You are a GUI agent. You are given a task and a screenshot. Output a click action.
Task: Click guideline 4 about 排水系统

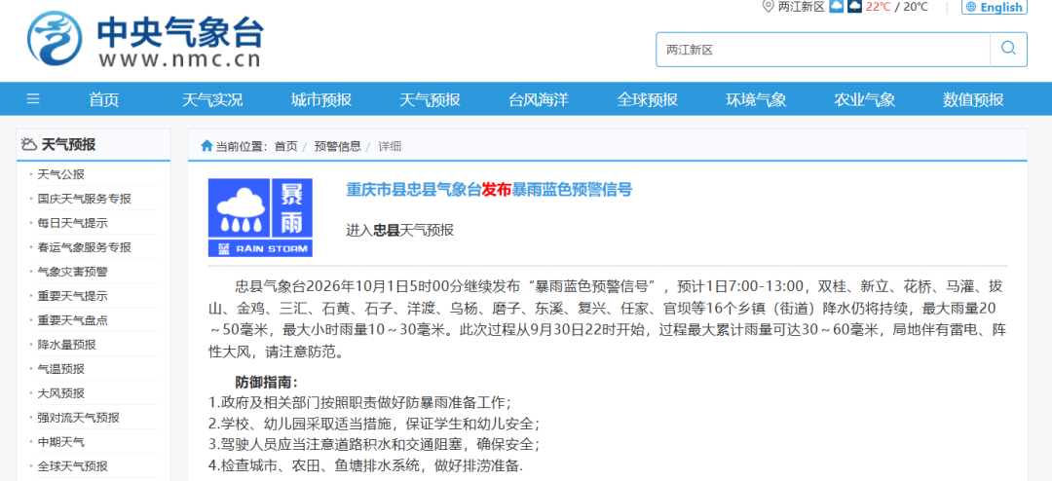click(365, 464)
